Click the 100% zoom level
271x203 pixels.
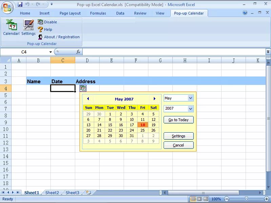click(216, 199)
